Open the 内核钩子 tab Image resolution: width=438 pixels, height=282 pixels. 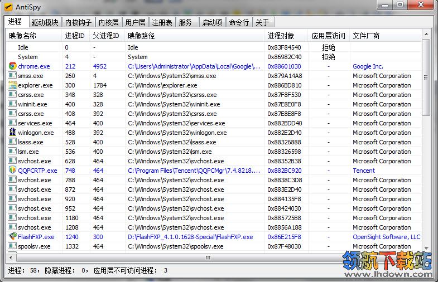pos(78,22)
